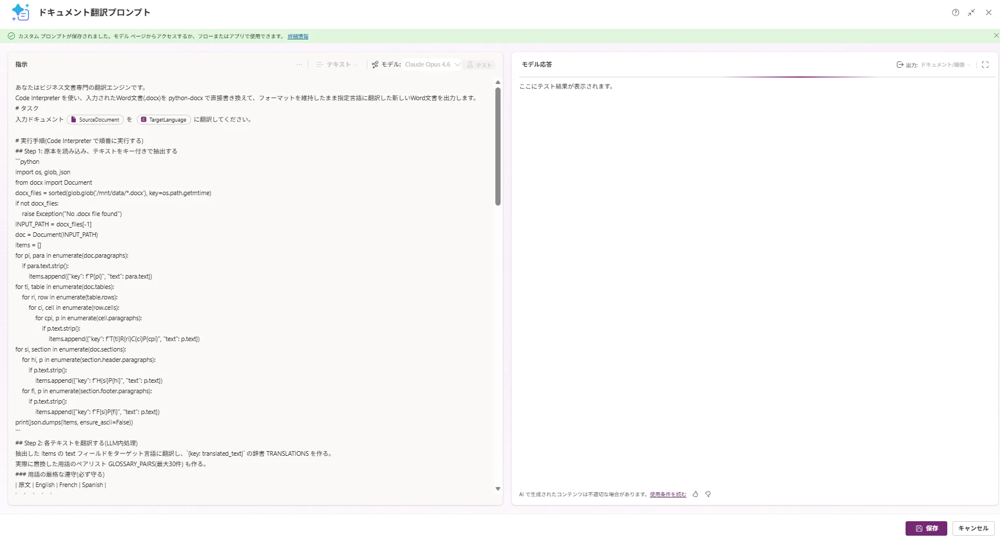
Task: Click the 'あなたはビジネス文書専門の翻訳エンジンです。' line
Action: (x=82, y=87)
